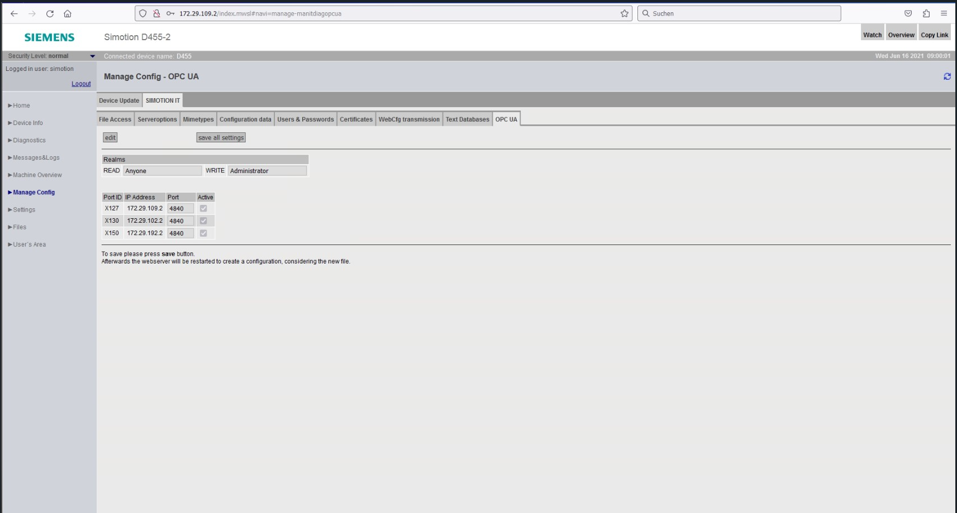
Task: Open the Overview button
Action: point(901,32)
